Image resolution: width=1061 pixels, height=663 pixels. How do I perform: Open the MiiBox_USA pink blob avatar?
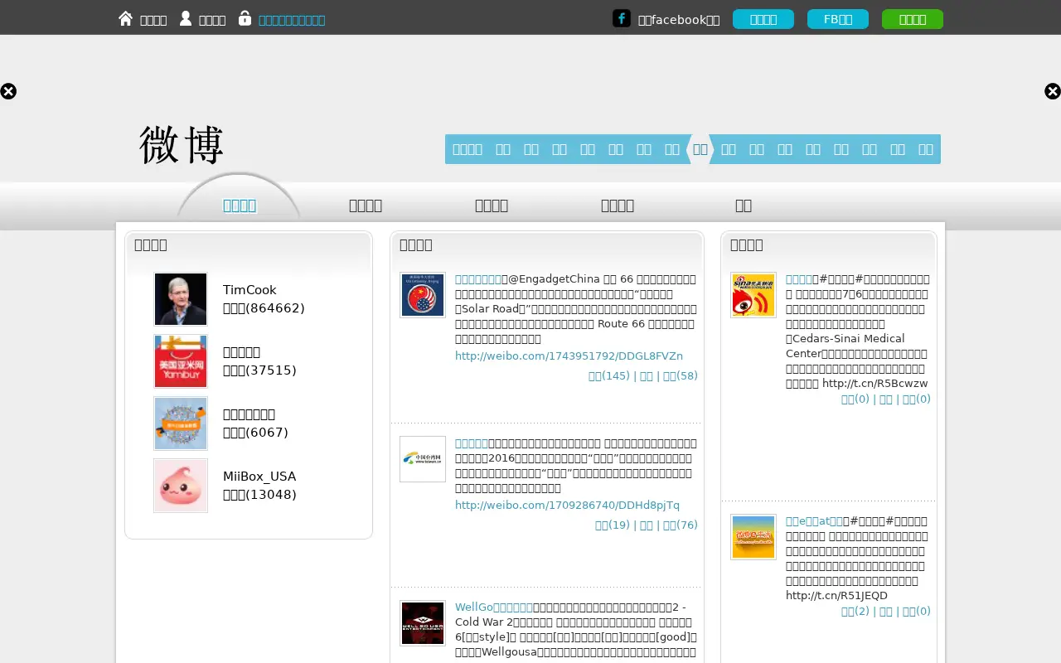[x=181, y=486]
